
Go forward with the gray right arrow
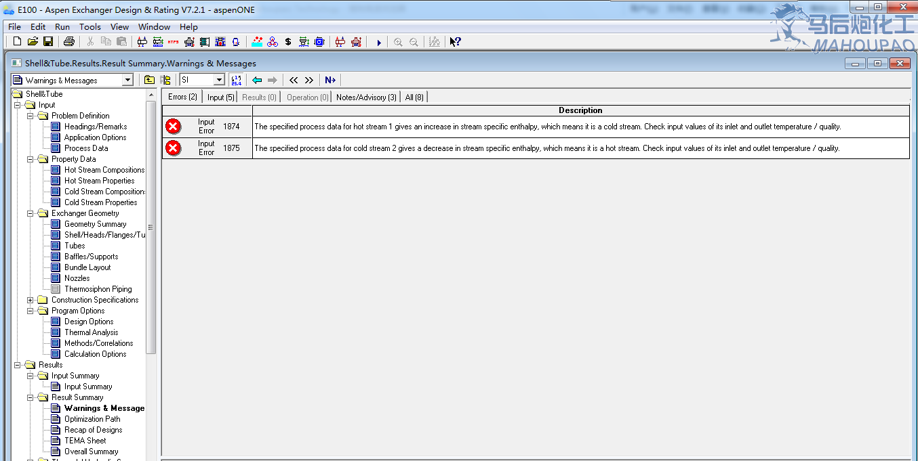point(273,80)
